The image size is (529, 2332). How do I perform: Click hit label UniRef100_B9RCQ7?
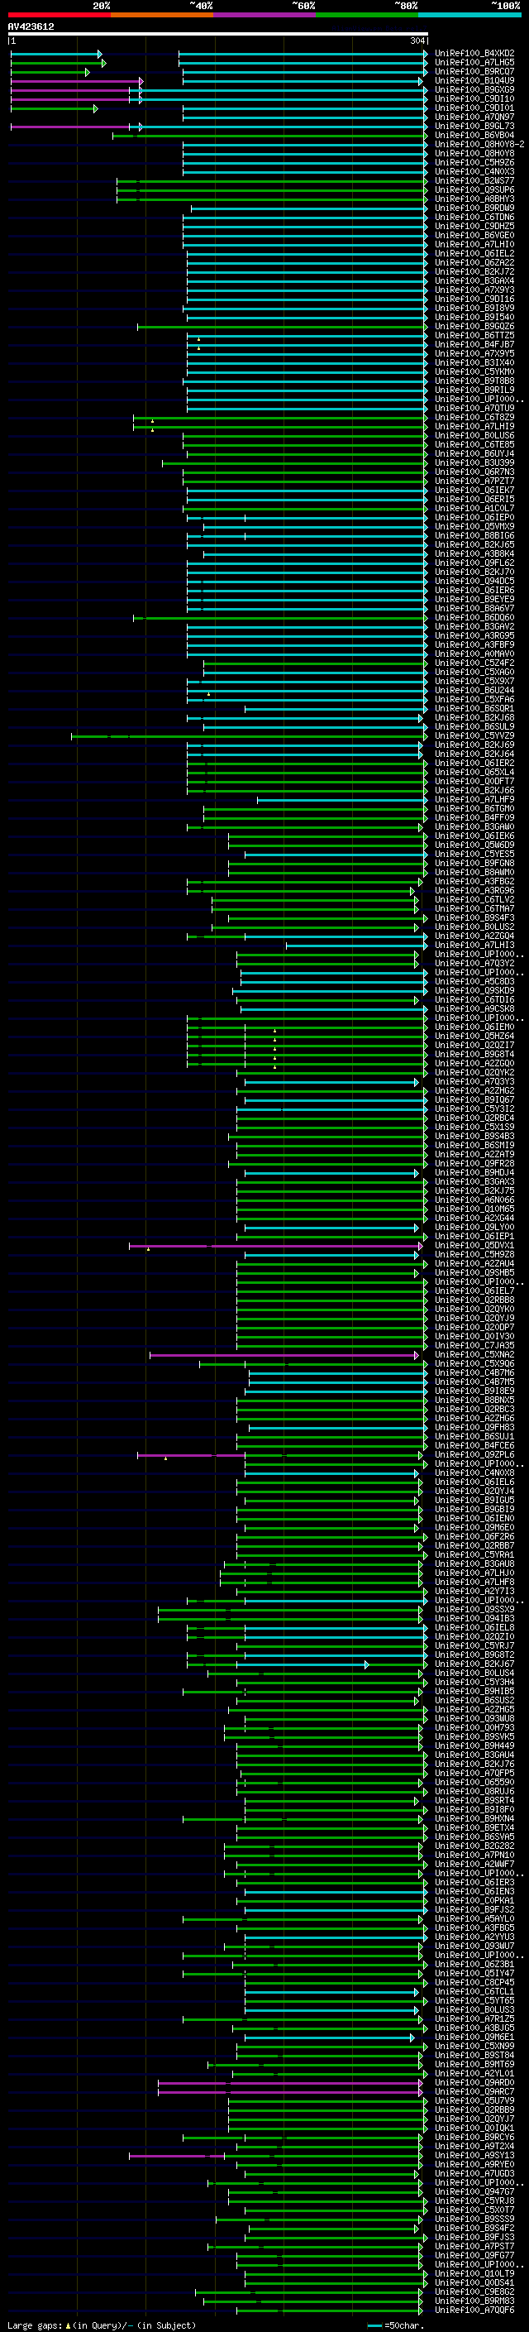pyautogui.click(x=474, y=71)
